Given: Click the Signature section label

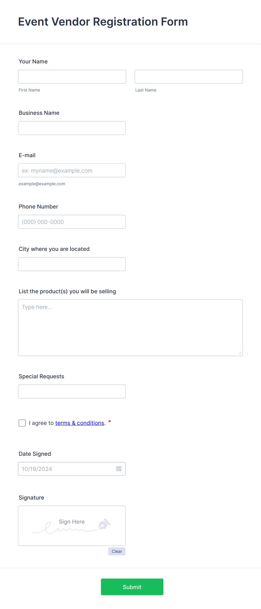Looking at the screenshot, I should point(31,498).
